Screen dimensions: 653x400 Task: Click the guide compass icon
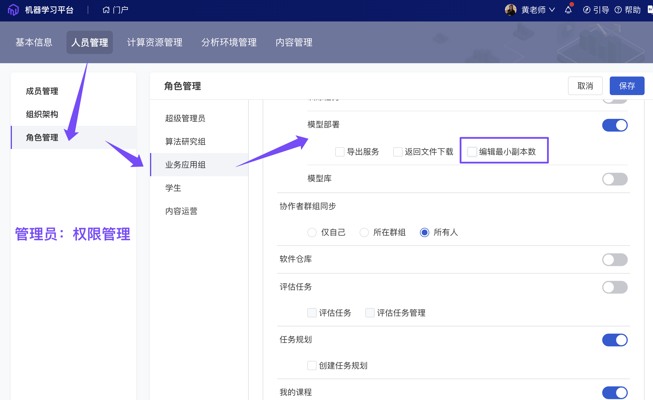pyautogui.click(x=587, y=10)
